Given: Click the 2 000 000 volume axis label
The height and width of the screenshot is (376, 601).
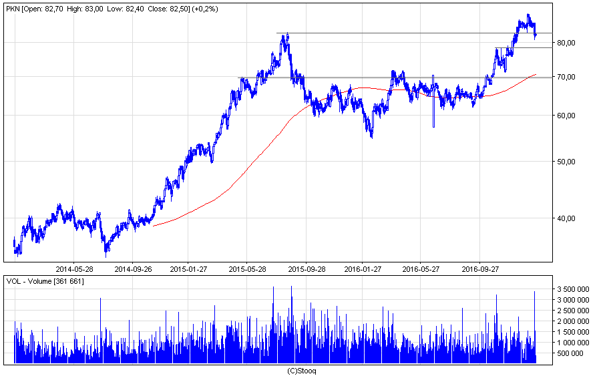Looking at the screenshot, I should coord(573,321).
